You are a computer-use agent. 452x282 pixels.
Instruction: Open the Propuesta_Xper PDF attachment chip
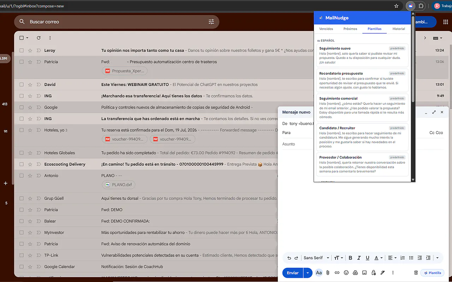click(x=125, y=71)
